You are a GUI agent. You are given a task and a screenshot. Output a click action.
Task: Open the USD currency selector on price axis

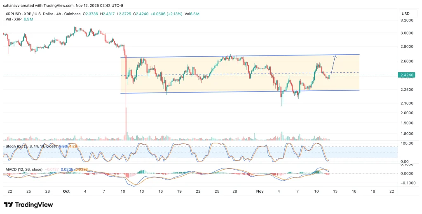(x=405, y=14)
